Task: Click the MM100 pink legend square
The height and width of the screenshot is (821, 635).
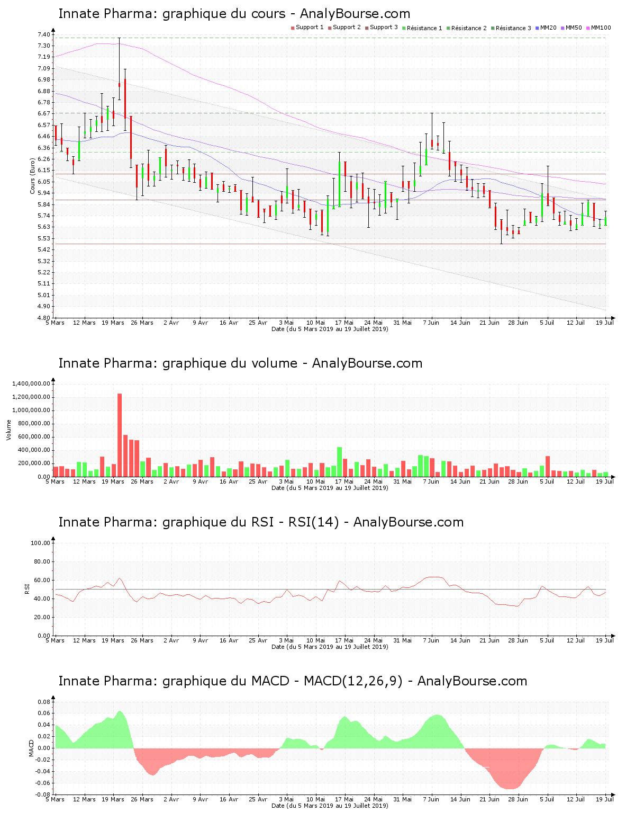Action: pyautogui.click(x=588, y=28)
